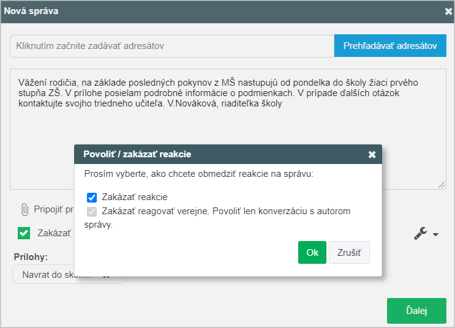Expand the arrow next to wrench

435,234
